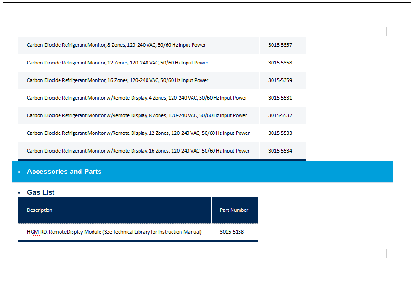Click the 16 Zones Carbon Dioxide Refrigerant Monitor description

click(x=118, y=80)
